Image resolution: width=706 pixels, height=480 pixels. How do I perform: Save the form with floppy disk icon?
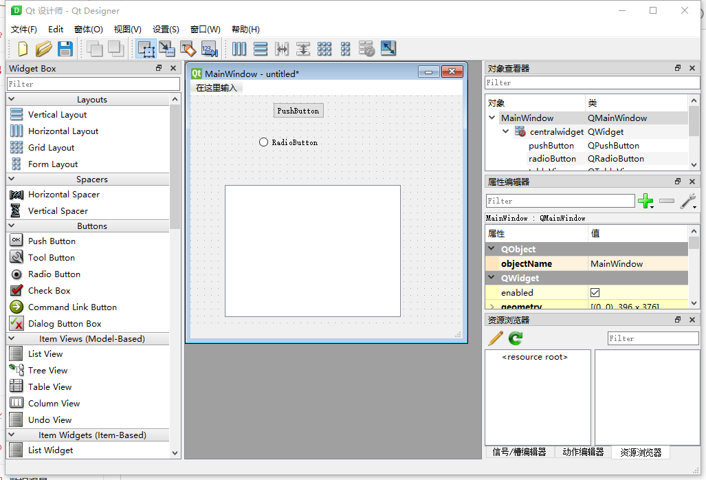(x=65, y=49)
